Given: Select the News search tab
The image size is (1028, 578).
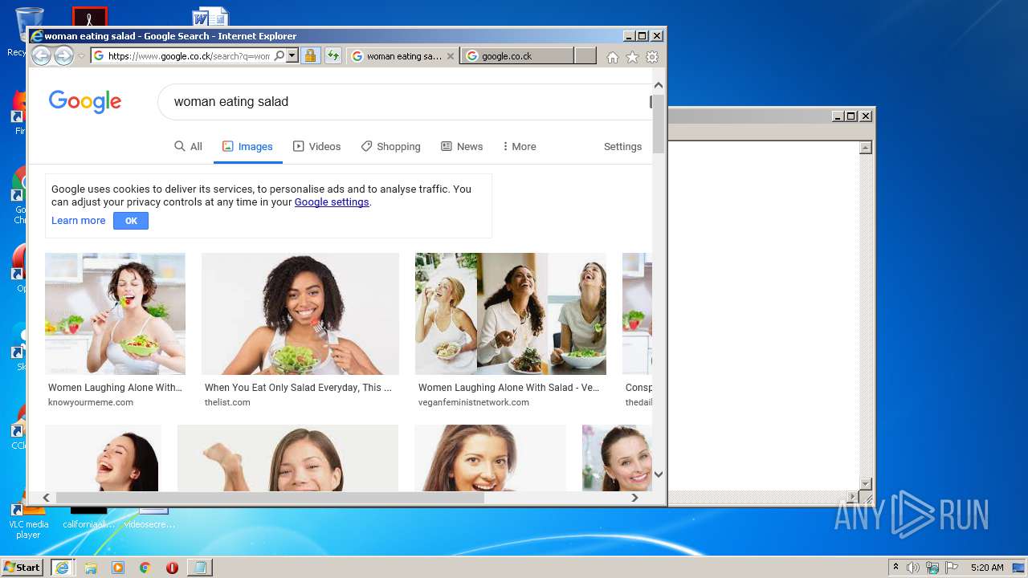Looking at the screenshot, I should pos(462,146).
